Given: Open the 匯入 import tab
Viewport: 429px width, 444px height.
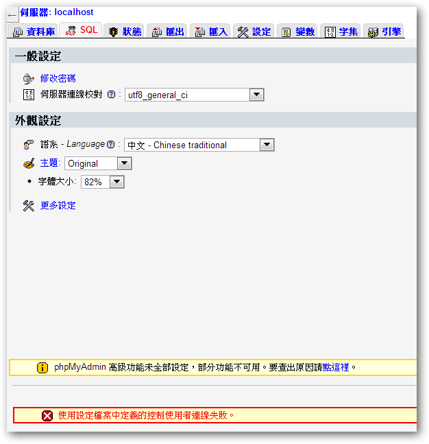Looking at the screenshot, I should pyautogui.click(x=210, y=32).
